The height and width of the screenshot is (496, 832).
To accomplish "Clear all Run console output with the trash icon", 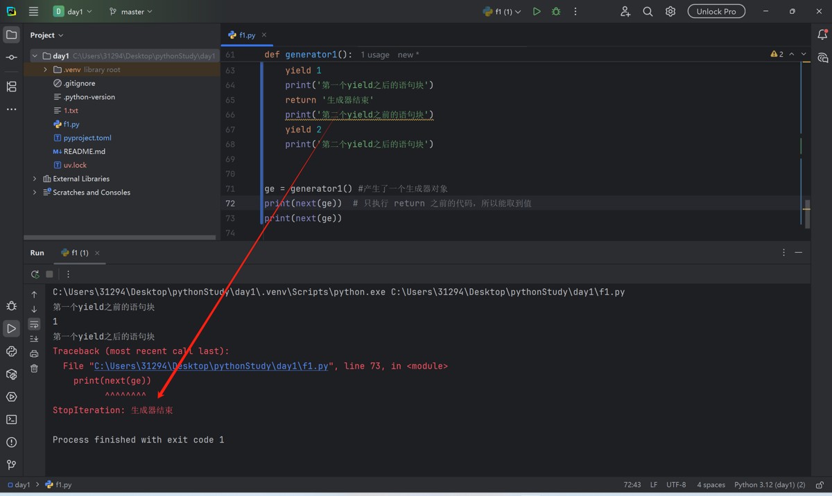I will [x=34, y=369].
